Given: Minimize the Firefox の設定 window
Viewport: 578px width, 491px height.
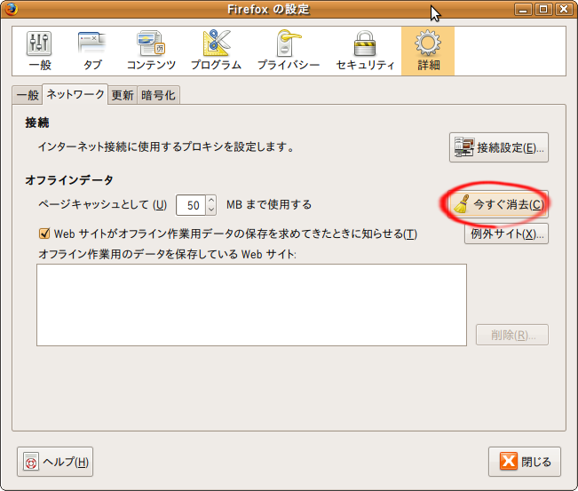Looking at the screenshot, I should [x=523, y=9].
